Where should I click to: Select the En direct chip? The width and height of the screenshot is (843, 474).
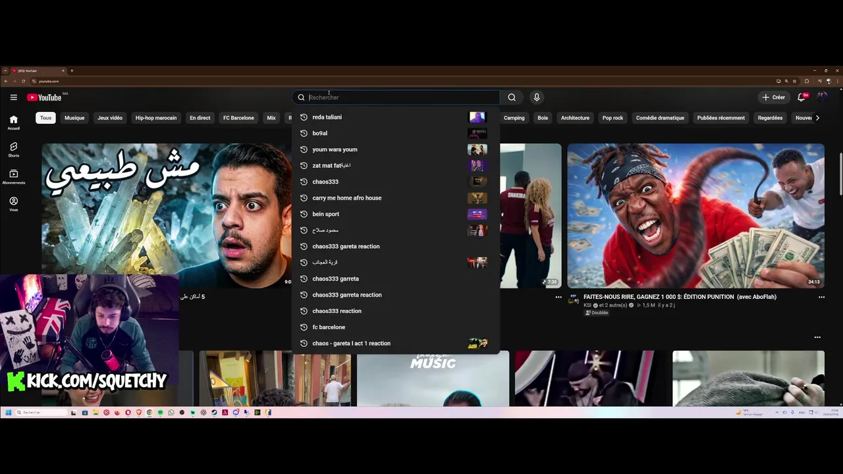point(200,118)
